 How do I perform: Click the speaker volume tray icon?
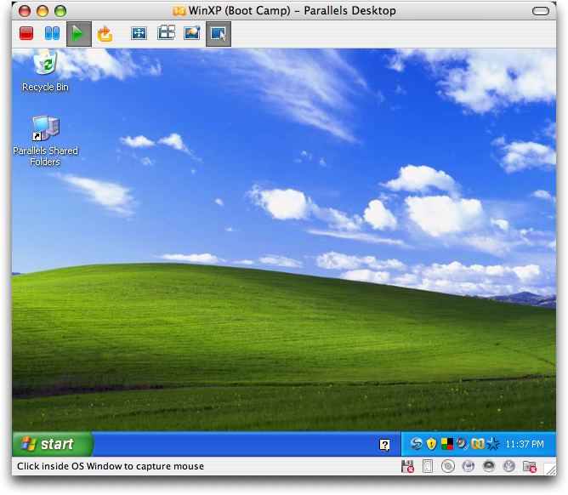pyautogui.click(x=463, y=444)
